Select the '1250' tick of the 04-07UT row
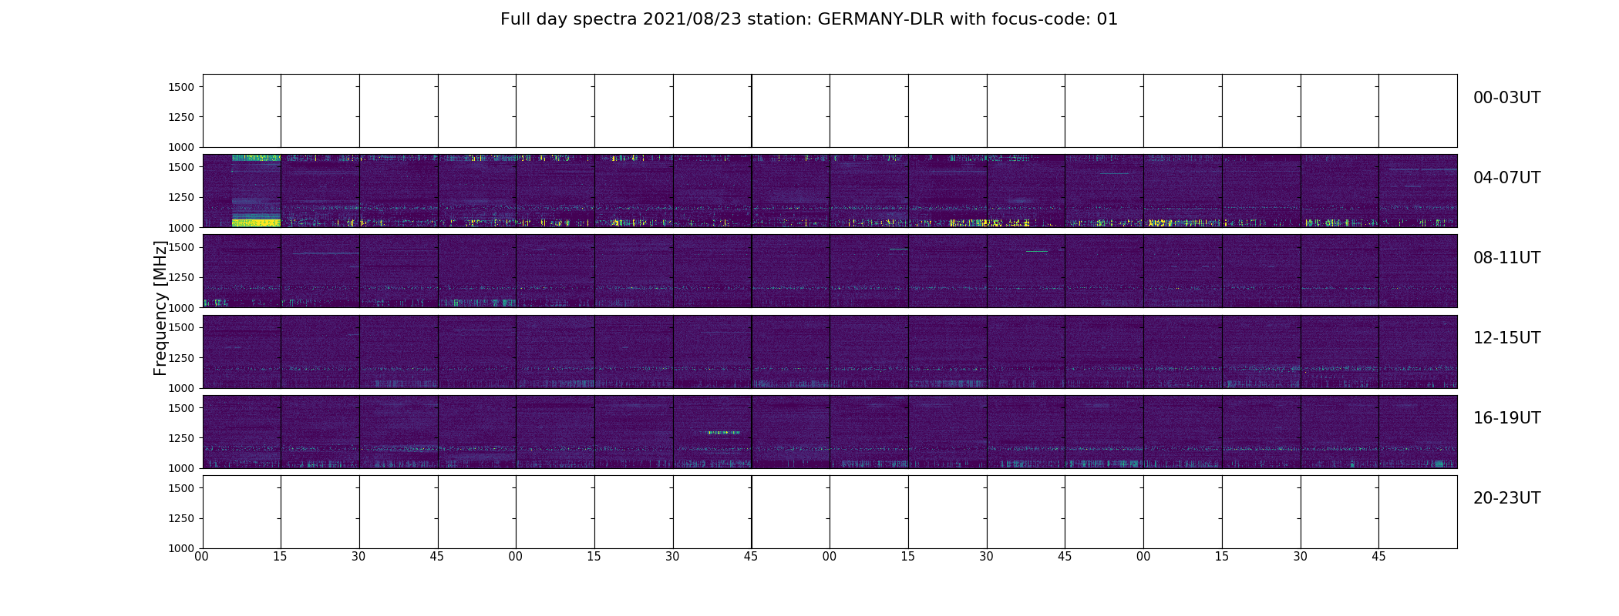Viewport: 1619px width, 616px height. pos(181,197)
